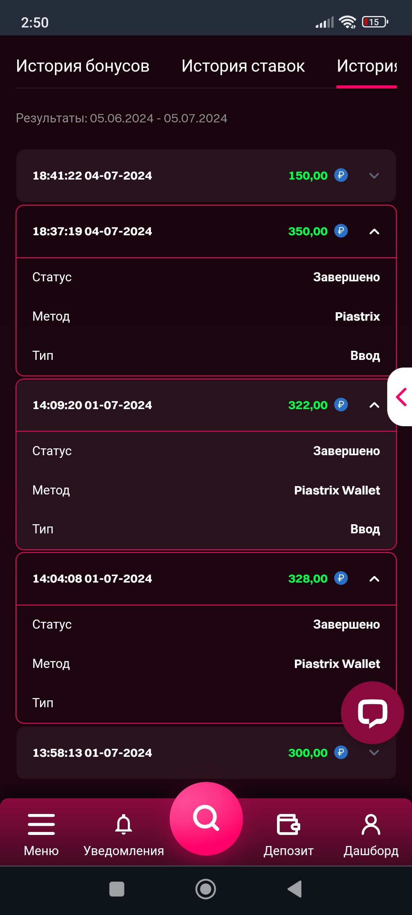Select the partially visible История tab
This screenshot has width=412, height=915.
tap(367, 66)
